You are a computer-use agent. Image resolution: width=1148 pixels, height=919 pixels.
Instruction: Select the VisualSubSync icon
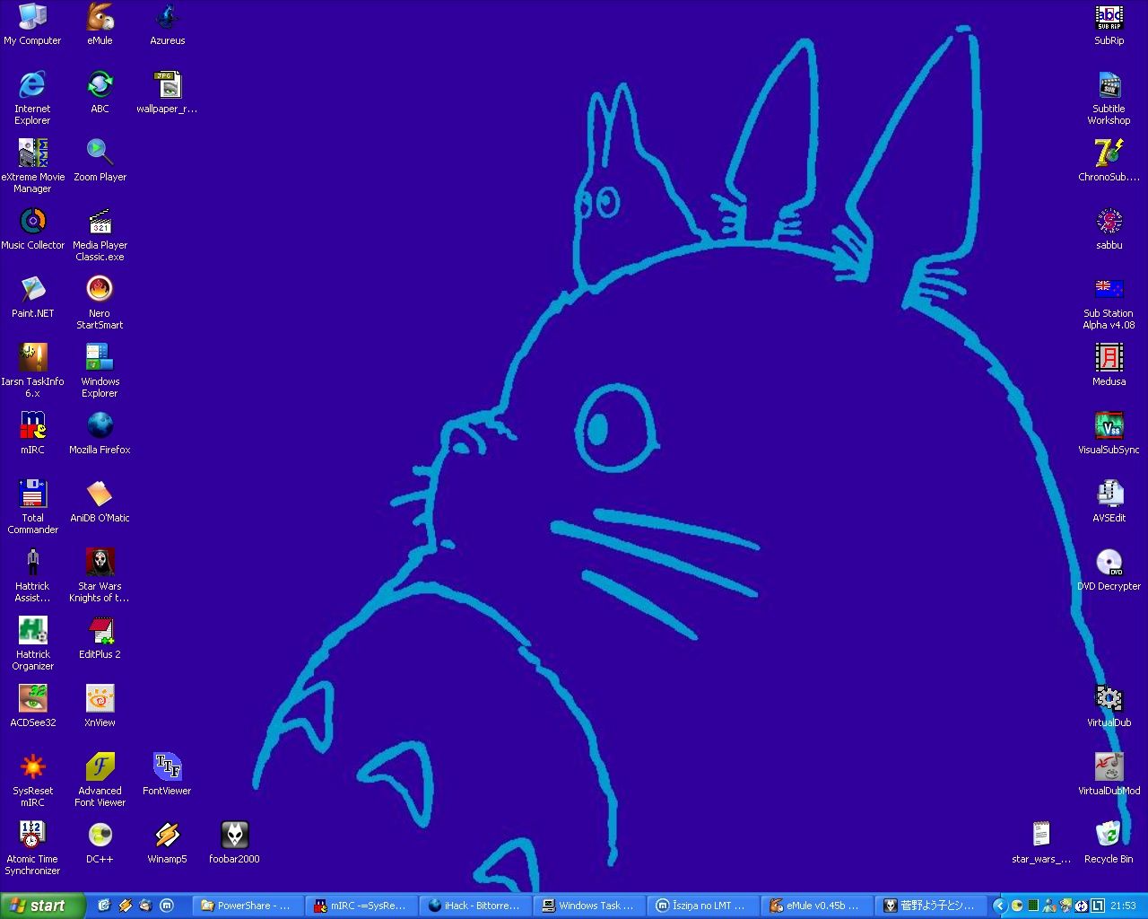click(1109, 433)
